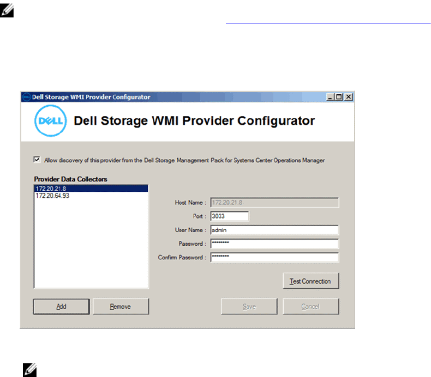The image size is (431, 377).
Task: Click the blue underlined link at top right
Action: click(x=328, y=23)
